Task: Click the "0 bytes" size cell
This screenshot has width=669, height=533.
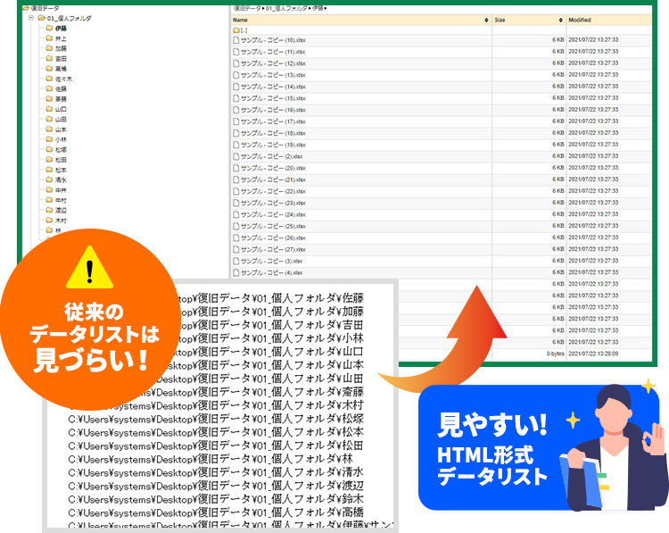Action: pyautogui.click(x=556, y=354)
